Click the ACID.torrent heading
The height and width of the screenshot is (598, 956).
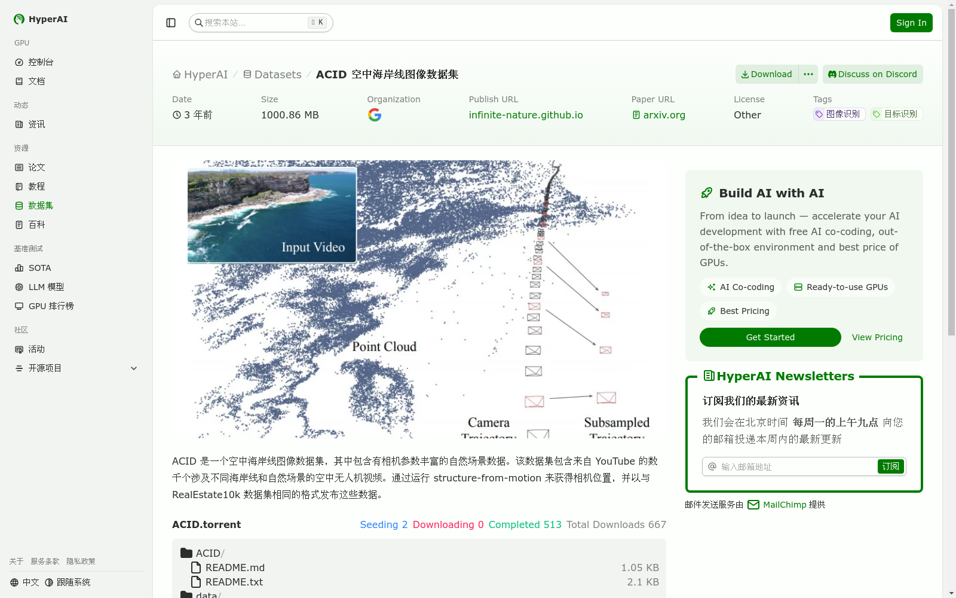tap(206, 524)
